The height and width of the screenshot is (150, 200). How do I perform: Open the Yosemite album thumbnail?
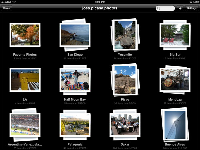pos(125,35)
